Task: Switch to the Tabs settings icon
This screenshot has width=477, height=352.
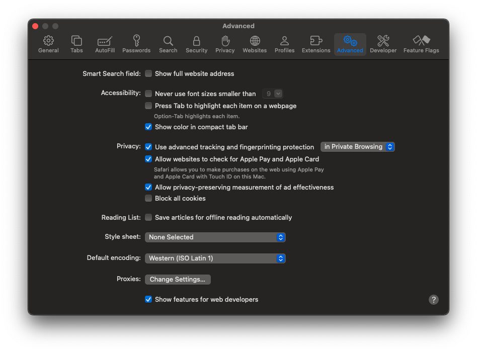Action: pyautogui.click(x=76, y=44)
